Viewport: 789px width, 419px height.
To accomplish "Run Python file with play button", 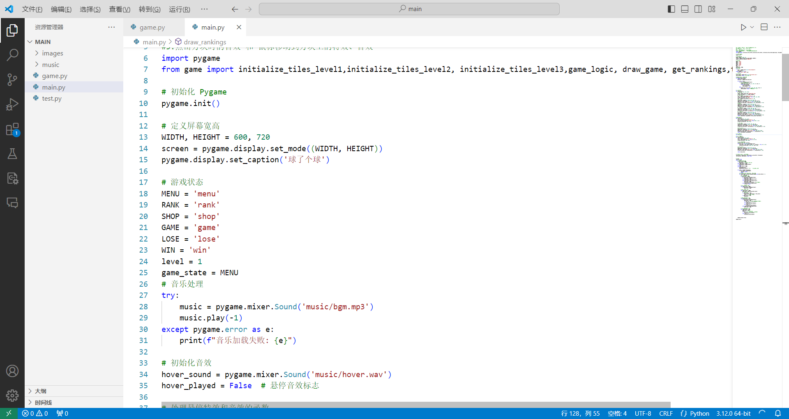I will pos(743,27).
